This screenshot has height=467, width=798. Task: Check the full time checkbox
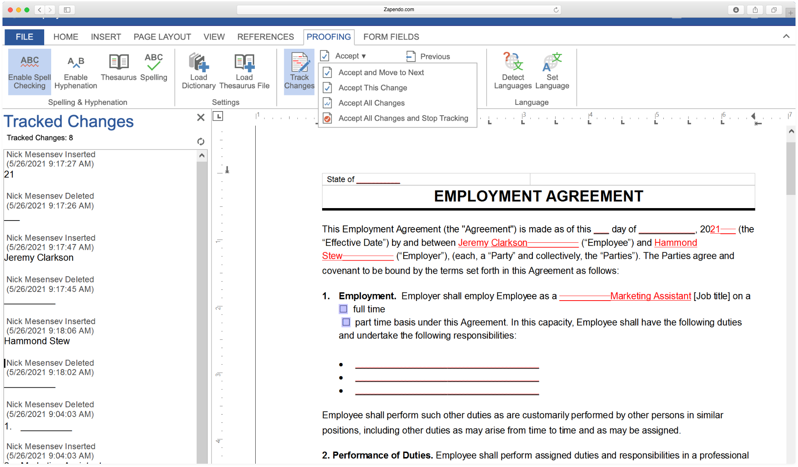[x=343, y=309]
